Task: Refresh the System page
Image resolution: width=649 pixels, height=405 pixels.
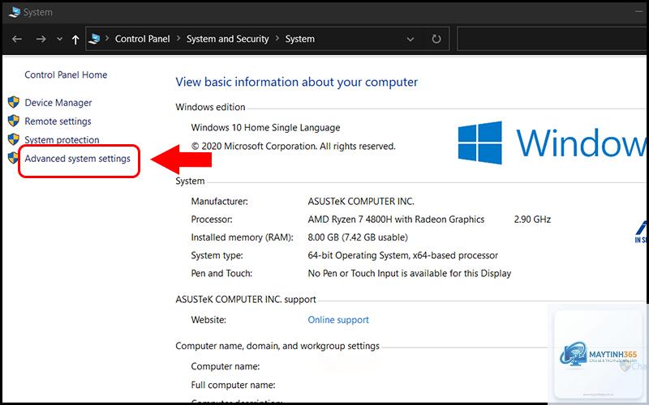Action: point(436,39)
